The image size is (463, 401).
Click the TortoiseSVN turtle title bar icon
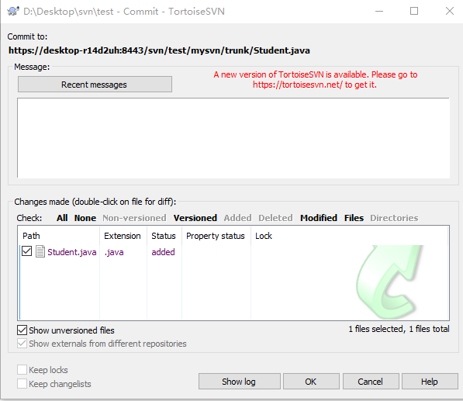(x=13, y=11)
